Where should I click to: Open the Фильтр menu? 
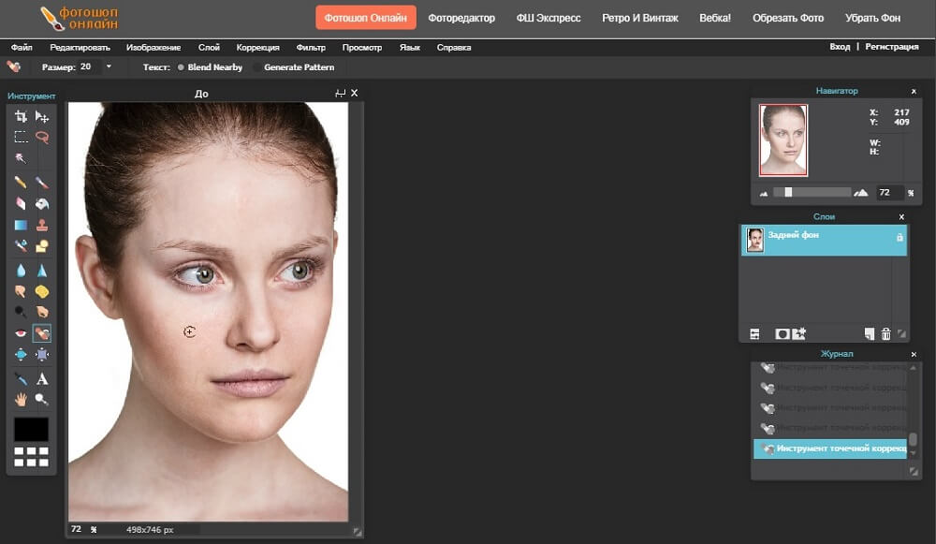(x=311, y=47)
